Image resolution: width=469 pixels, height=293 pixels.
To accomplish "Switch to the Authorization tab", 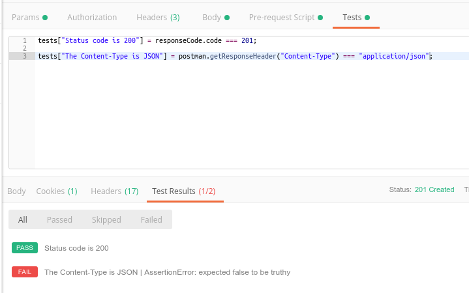I will (92, 18).
